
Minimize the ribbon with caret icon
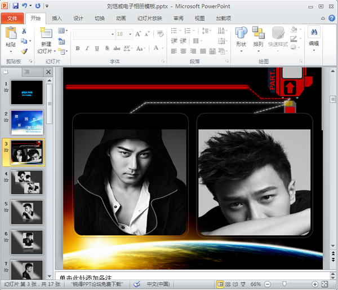point(323,19)
